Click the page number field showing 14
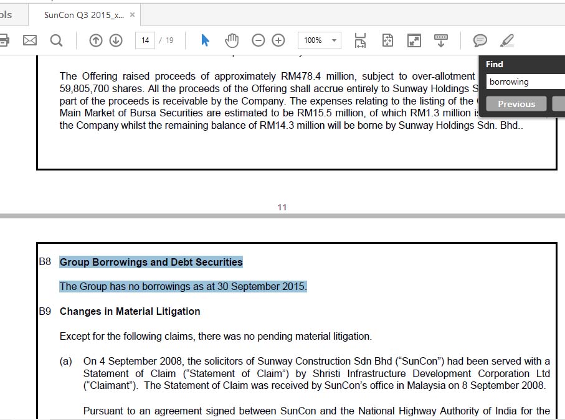565x420 pixels. [x=145, y=40]
